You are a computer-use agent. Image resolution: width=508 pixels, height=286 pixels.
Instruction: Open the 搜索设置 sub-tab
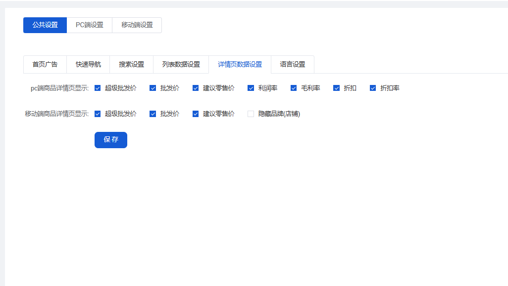click(x=131, y=64)
